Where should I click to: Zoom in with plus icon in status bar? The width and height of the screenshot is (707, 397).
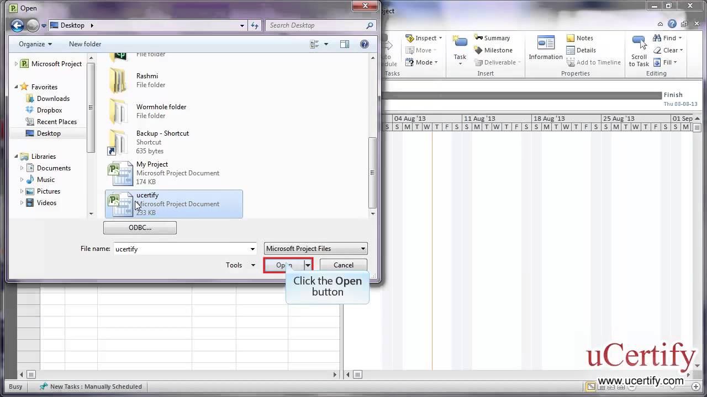(697, 387)
